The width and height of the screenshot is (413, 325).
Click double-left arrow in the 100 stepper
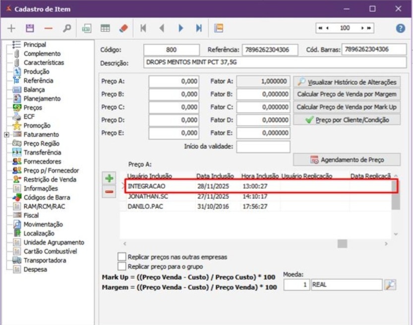(320, 28)
